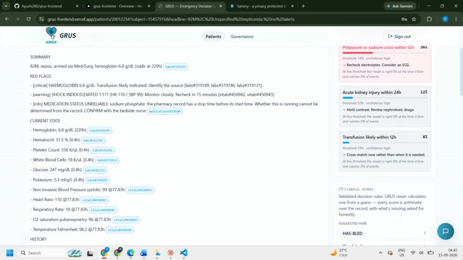Open Microsoft Edge from the taskbar
This screenshot has width=463, height=260.
click(130, 253)
